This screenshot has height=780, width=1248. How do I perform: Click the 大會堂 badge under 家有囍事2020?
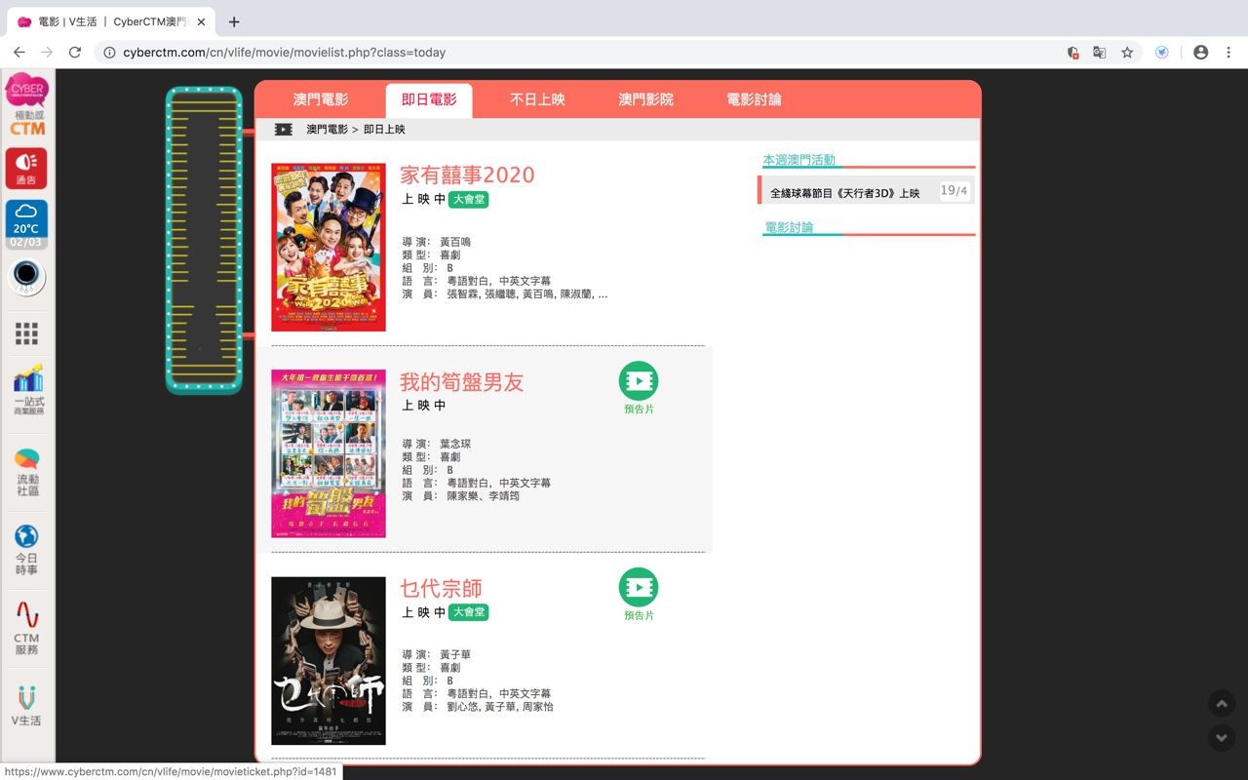468,200
